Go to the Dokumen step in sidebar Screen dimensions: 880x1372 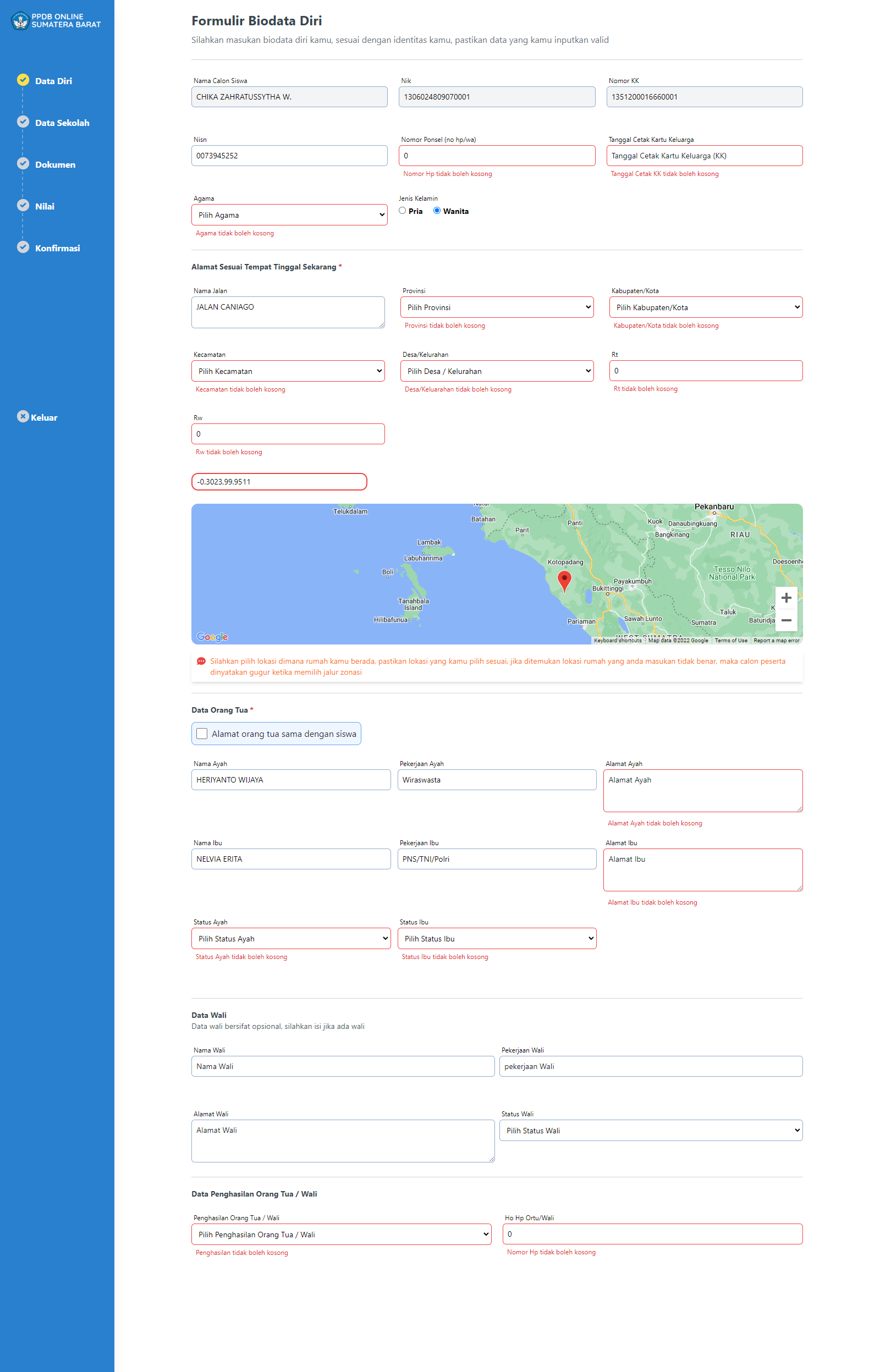(x=55, y=164)
